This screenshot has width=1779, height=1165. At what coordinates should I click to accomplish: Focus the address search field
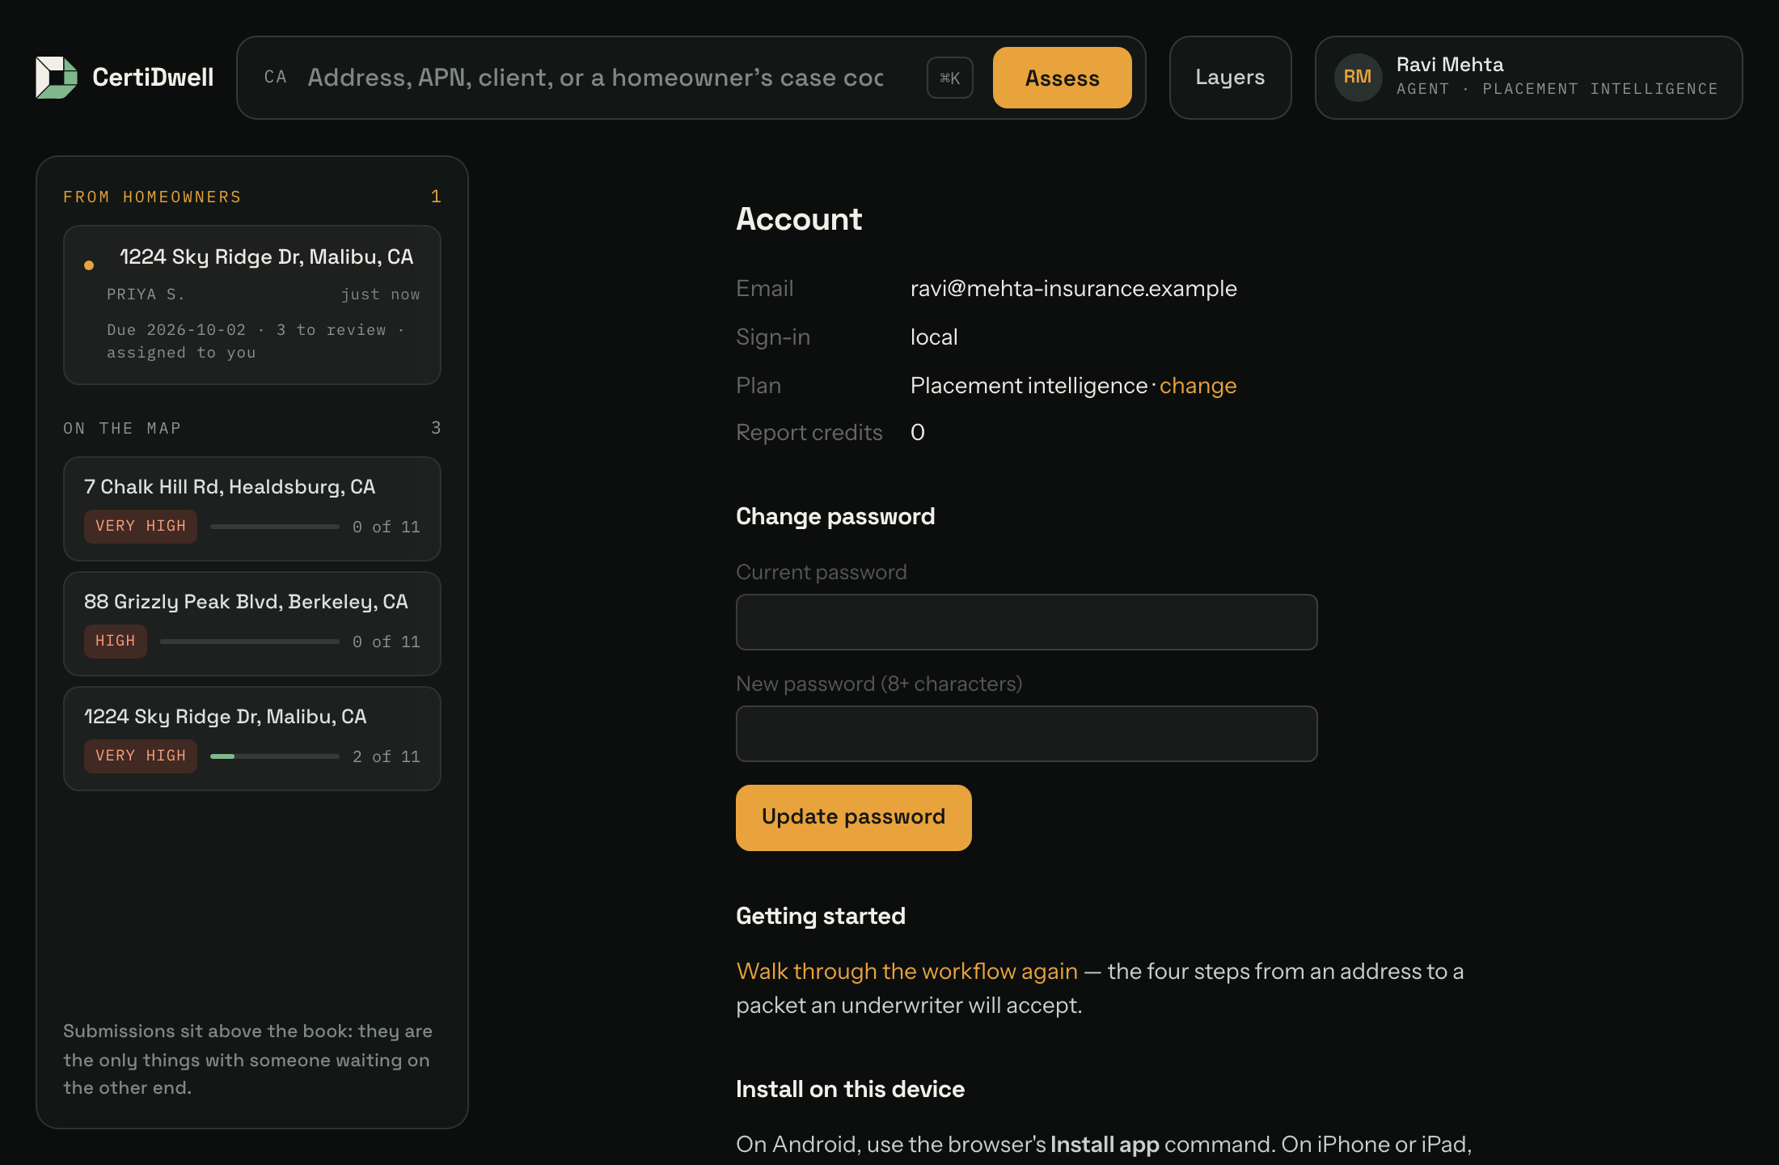[x=595, y=78]
